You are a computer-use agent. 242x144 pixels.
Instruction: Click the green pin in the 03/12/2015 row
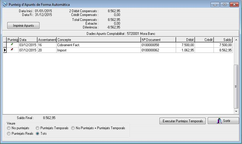12,44
